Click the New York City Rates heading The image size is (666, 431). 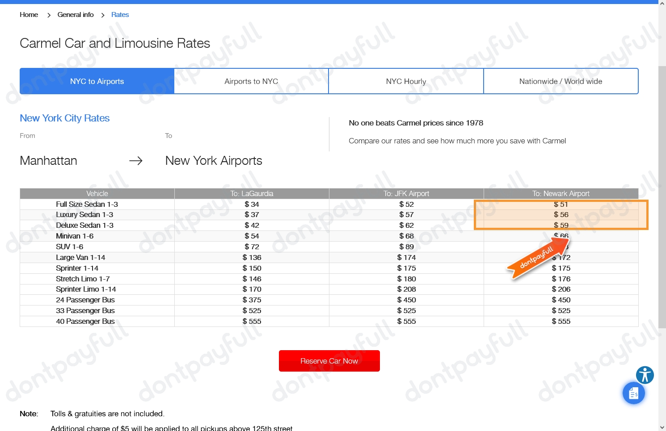65,118
